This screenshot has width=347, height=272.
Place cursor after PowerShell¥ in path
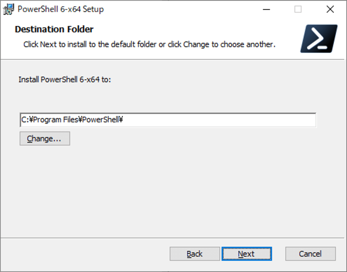tap(123, 120)
